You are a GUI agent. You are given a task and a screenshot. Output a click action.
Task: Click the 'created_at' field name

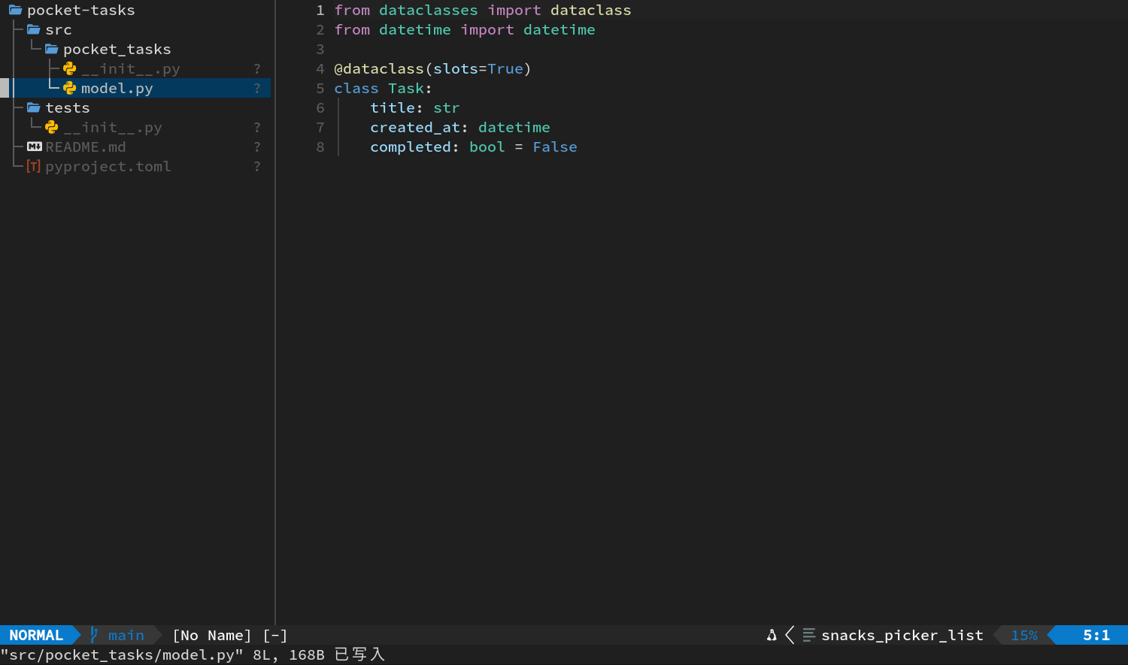click(x=415, y=128)
